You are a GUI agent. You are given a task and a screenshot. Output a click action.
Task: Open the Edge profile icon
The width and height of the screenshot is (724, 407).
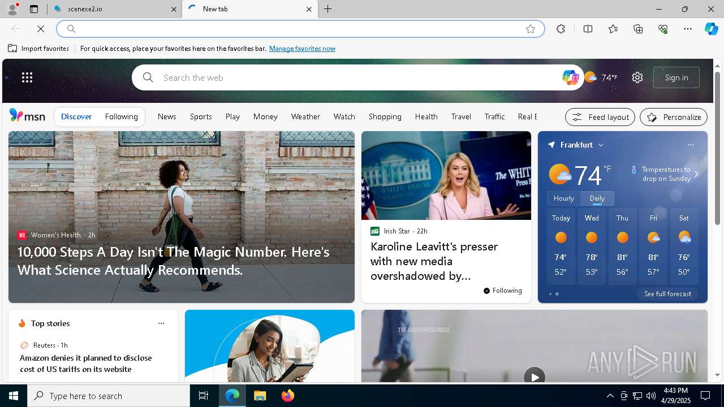pyautogui.click(x=12, y=9)
